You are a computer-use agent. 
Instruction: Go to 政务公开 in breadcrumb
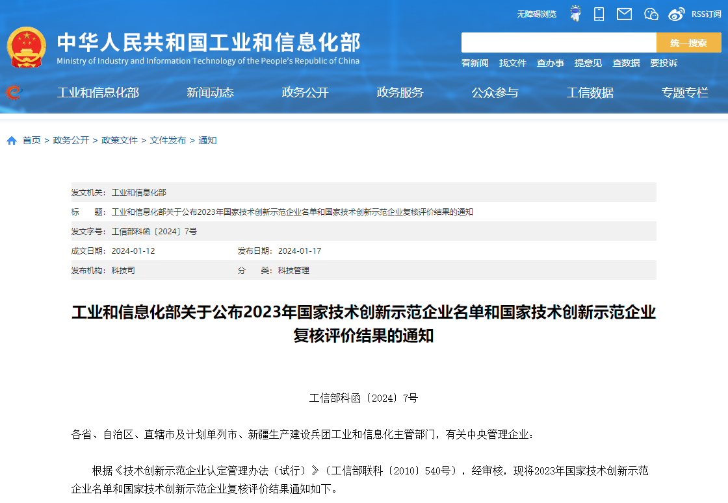point(71,140)
